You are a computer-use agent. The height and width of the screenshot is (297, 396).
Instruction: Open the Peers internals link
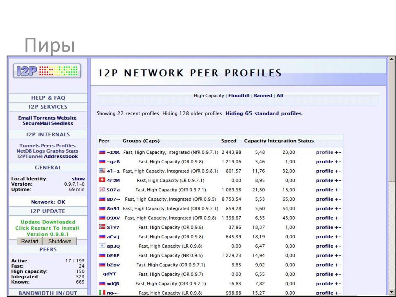tap(48, 145)
